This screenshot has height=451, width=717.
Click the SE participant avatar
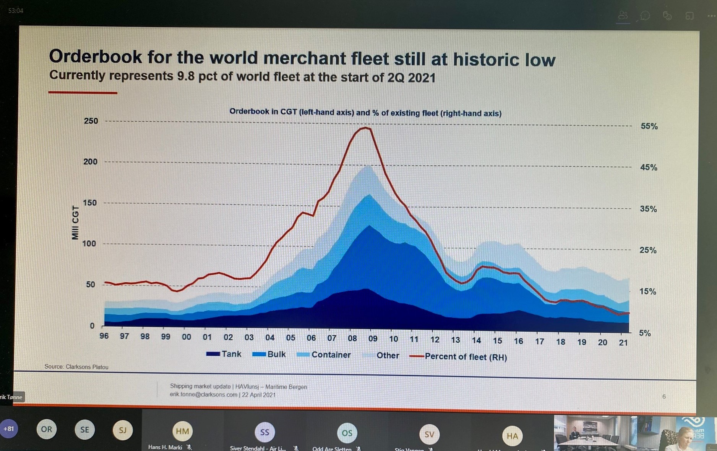click(84, 430)
